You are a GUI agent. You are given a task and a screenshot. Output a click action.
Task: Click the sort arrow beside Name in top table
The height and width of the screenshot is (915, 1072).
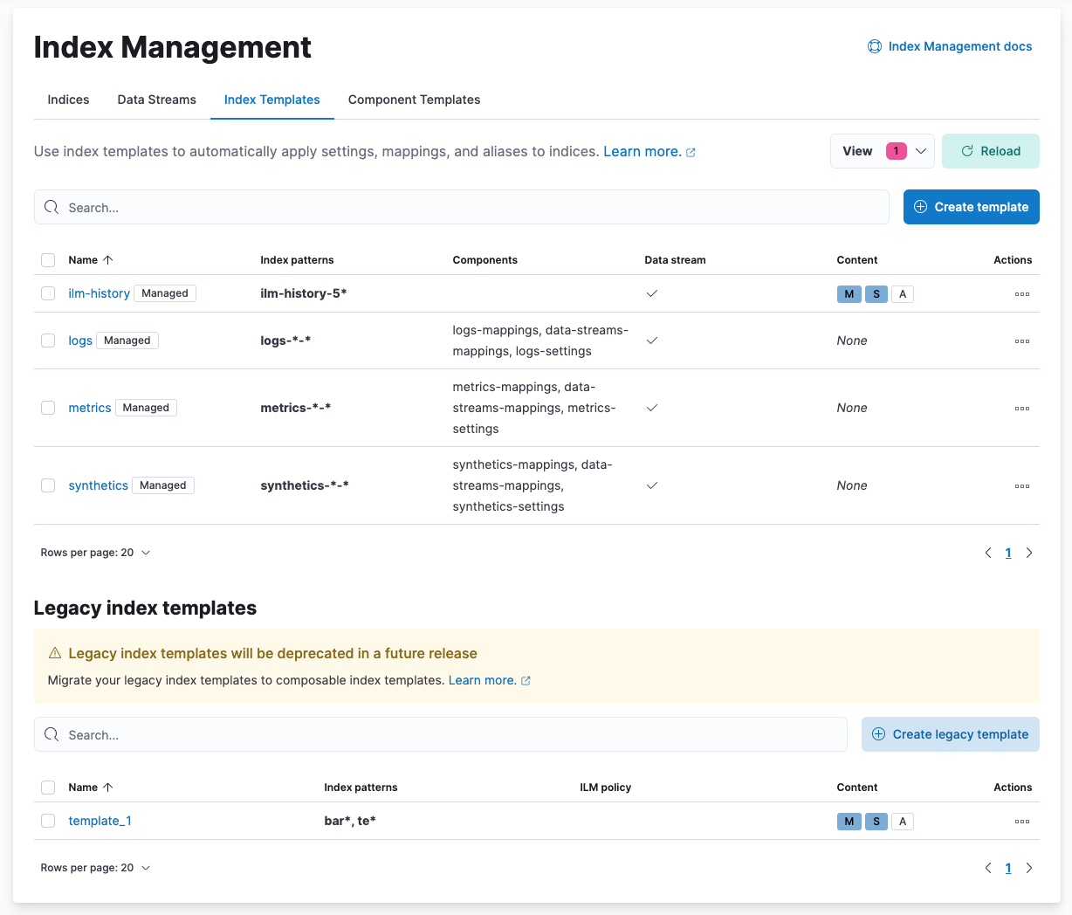point(108,260)
